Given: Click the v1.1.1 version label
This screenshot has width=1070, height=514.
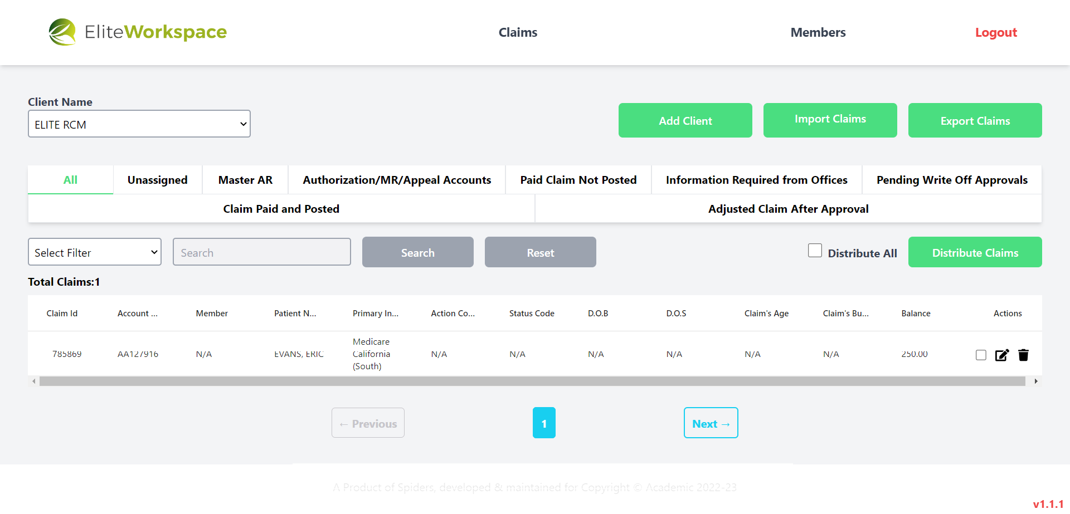Looking at the screenshot, I should (1048, 503).
